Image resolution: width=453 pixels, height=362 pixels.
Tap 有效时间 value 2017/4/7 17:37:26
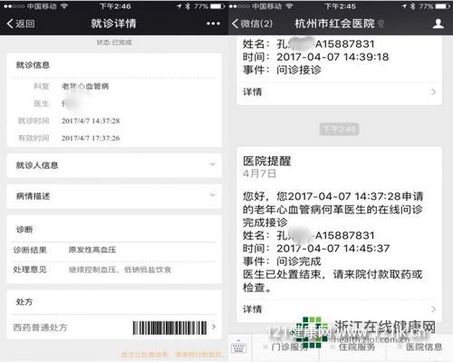click(x=91, y=138)
